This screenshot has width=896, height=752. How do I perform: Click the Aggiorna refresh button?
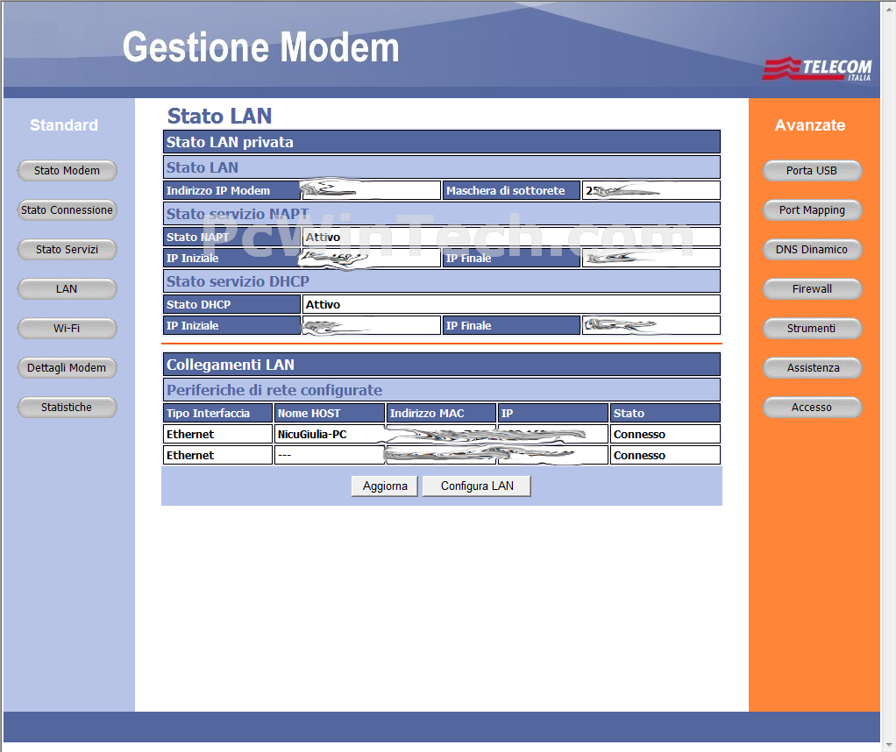[x=385, y=486]
